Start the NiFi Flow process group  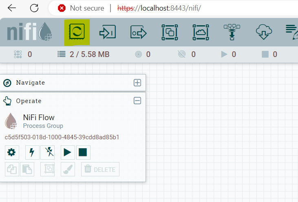click(x=68, y=152)
